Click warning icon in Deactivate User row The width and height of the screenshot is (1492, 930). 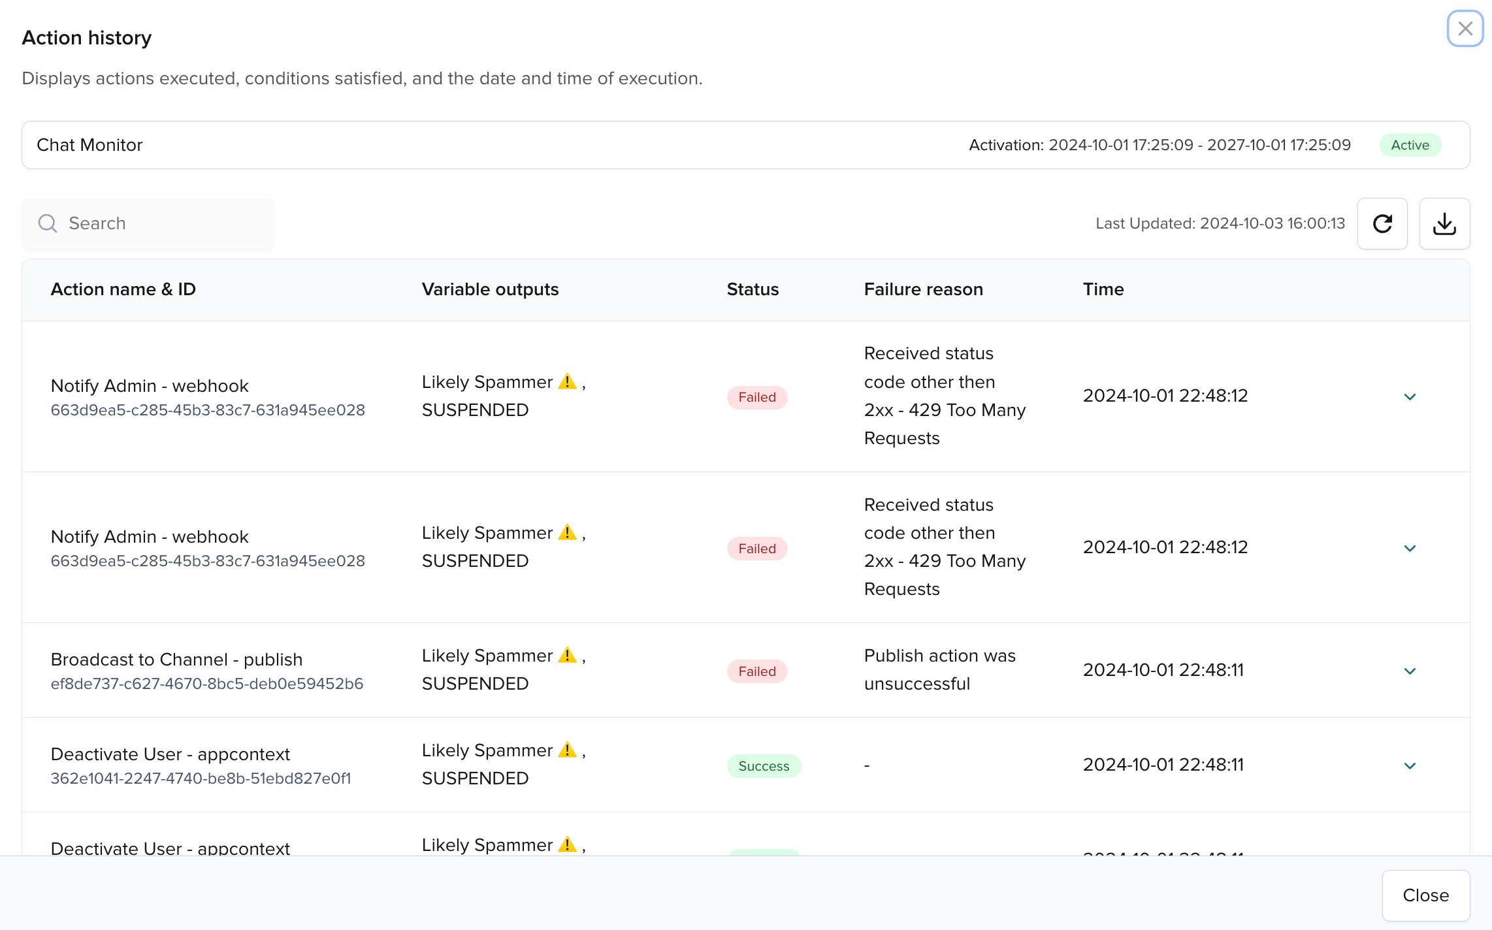click(x=567, y=750)
